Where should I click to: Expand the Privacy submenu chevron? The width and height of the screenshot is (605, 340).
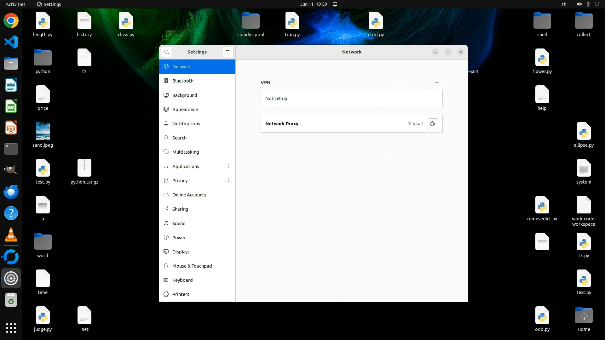tap(228, 180)
